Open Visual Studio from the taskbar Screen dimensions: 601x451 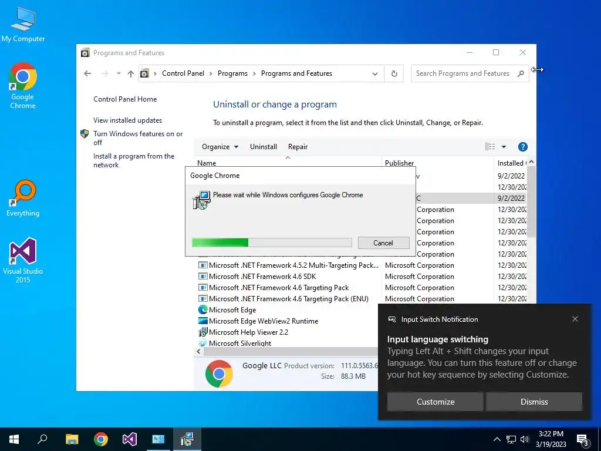click(x=130, y=439)
